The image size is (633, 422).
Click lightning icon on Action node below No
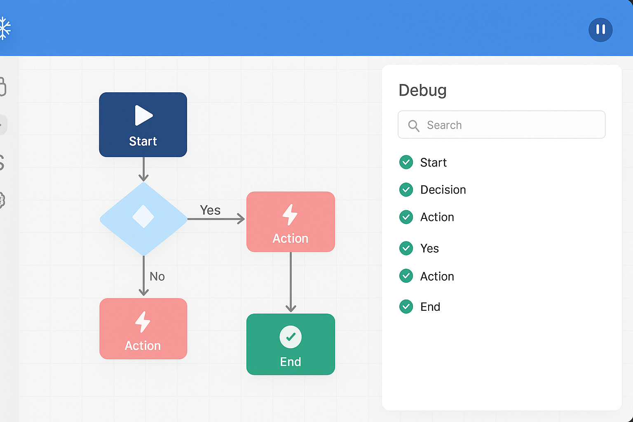pyautogui.click(x=143, y=321)
